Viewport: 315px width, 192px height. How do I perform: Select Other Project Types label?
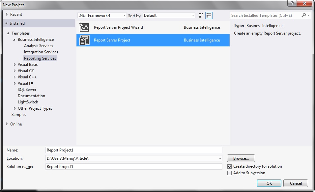[35, 108]
